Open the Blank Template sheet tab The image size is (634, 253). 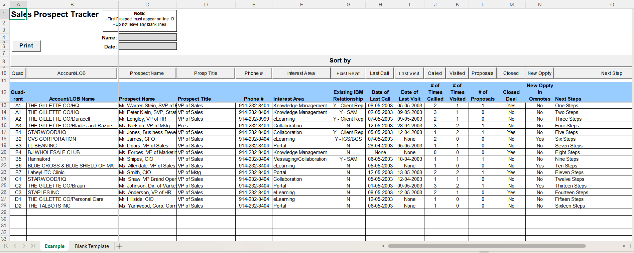(92, 246)
